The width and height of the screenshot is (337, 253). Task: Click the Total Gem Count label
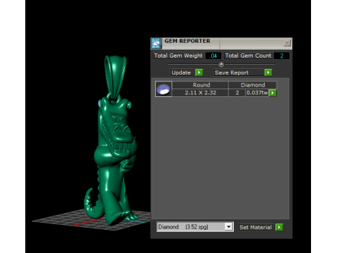point(248,56)
